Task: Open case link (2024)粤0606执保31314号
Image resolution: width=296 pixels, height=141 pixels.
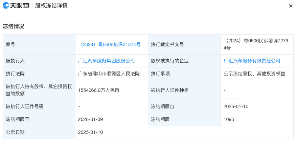Action: point(110,44)
